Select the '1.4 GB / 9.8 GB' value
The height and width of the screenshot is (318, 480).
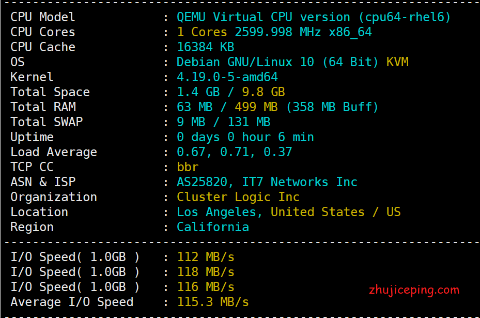pos(231,92)
